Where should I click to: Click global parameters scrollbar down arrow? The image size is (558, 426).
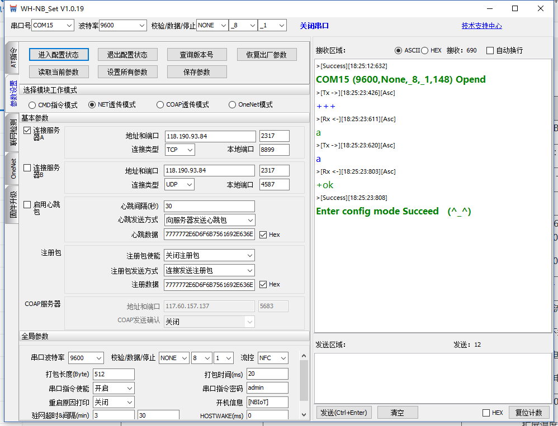point(304,415)
